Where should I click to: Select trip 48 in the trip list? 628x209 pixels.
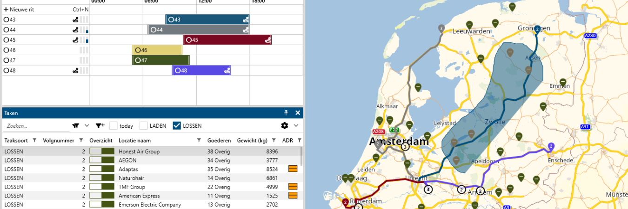pyautogui.click(x=46, y=71)
